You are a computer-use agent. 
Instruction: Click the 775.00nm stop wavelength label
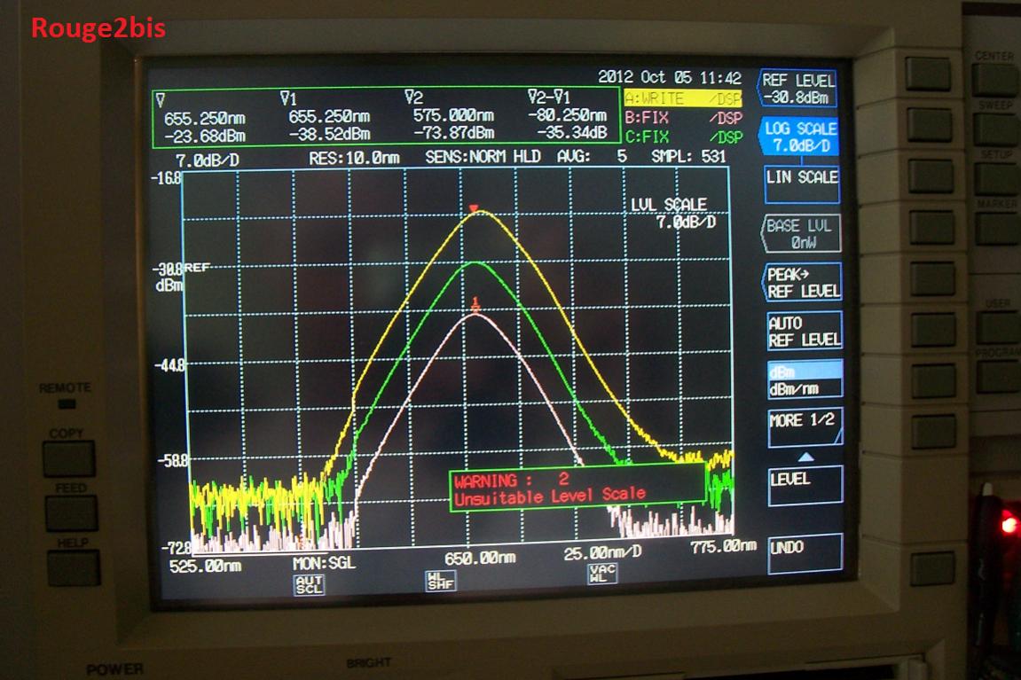[x=724, y=546]
